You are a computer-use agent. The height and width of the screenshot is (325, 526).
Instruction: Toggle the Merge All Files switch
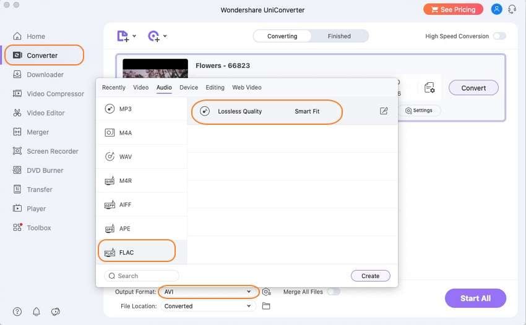[334, 292]
